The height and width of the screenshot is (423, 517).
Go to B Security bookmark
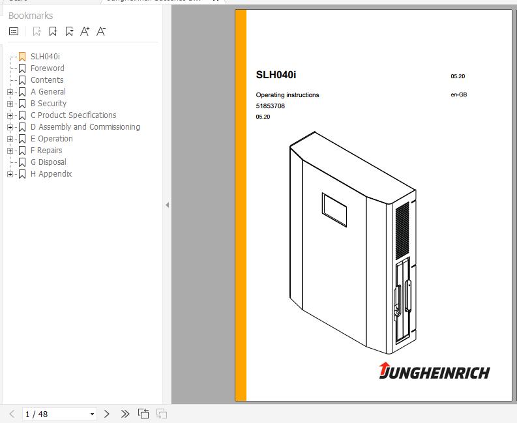click(48, 104)
